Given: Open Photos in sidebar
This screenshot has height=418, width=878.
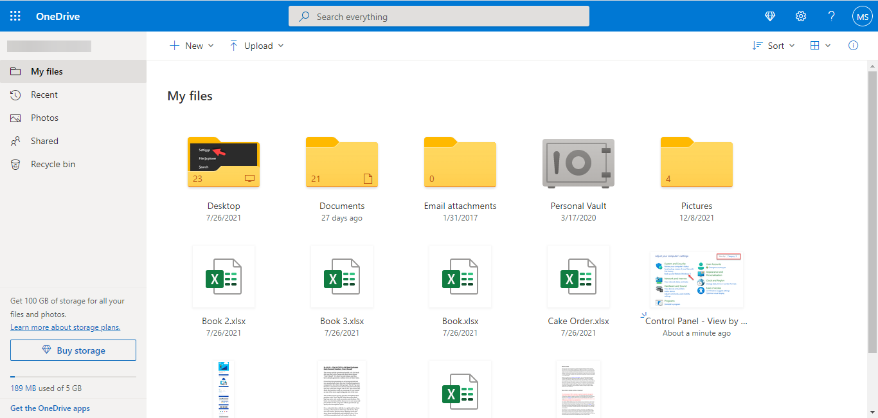Looking at the screenshot, I should coord(73,118).
